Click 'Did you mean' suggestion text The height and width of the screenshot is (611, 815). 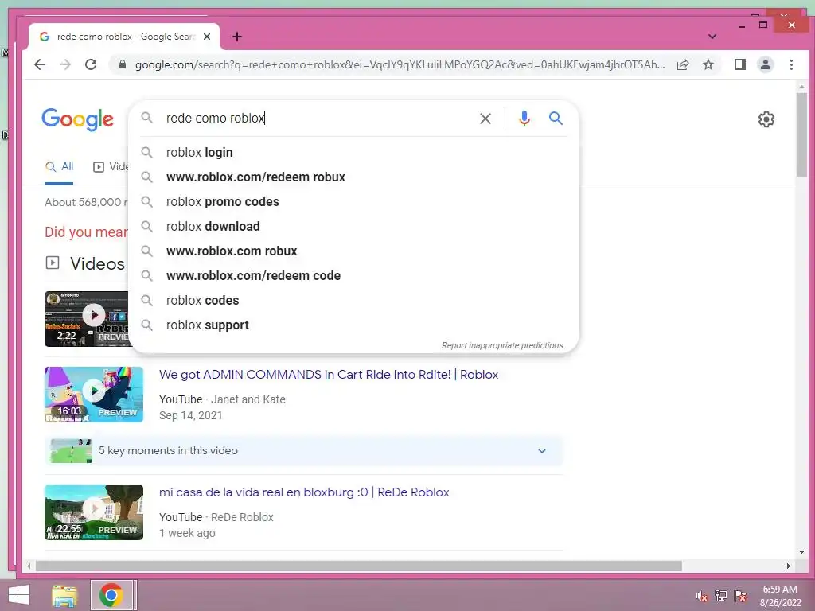[x=86, y=232]
